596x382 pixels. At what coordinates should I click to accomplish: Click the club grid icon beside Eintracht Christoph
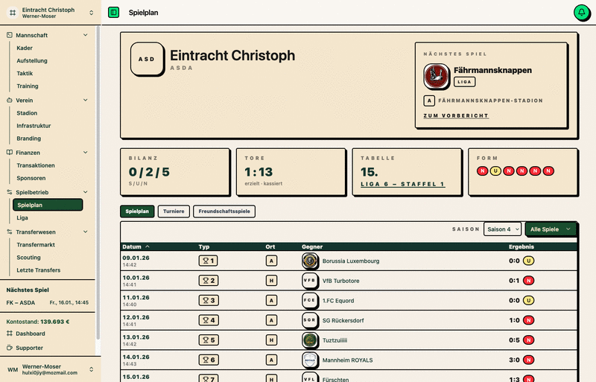pyautogui.click(x=13, y=13)
